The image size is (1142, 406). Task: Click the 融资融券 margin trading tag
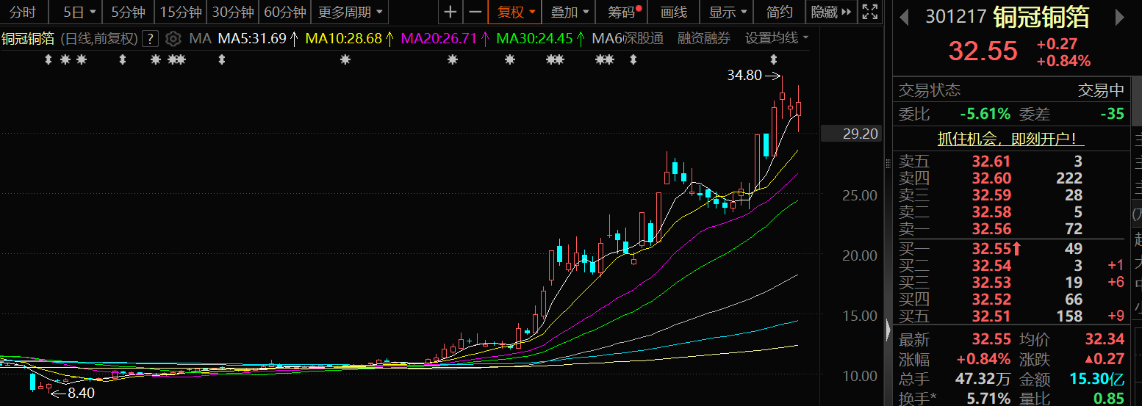coord(703,39)
